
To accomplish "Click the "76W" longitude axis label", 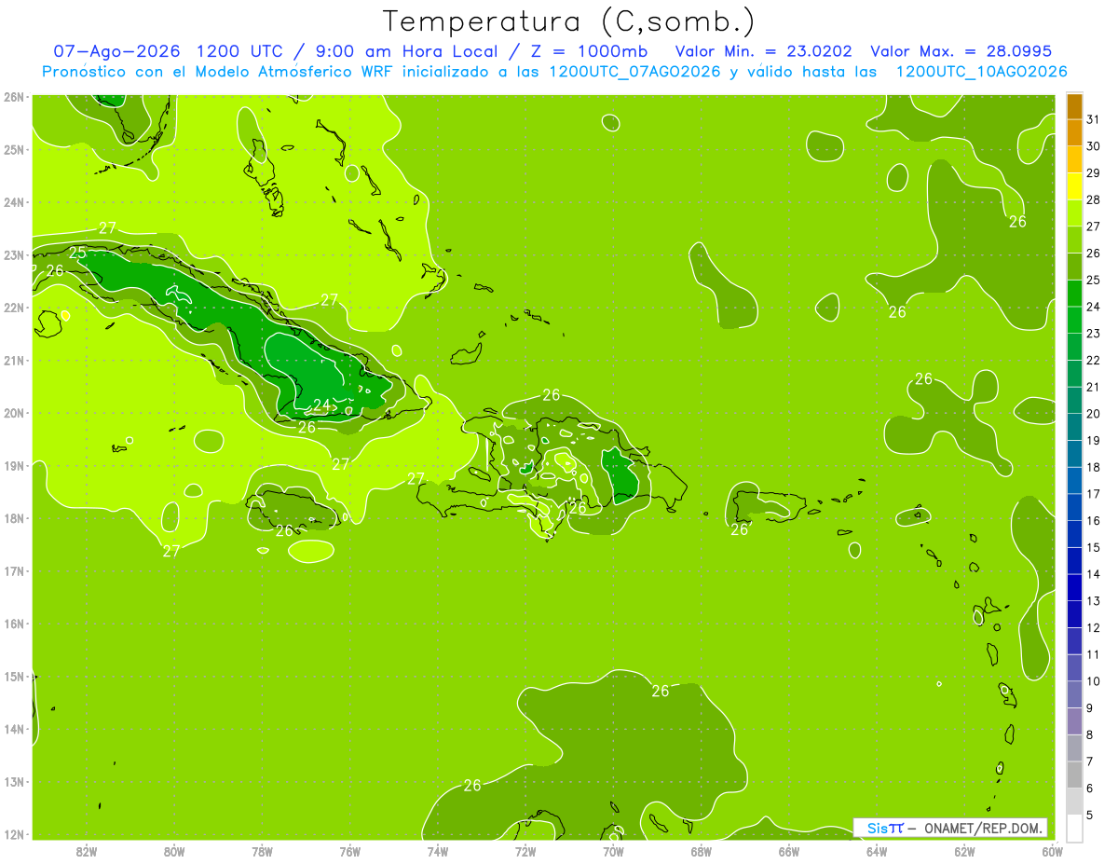I will click(x=350, y=850).
